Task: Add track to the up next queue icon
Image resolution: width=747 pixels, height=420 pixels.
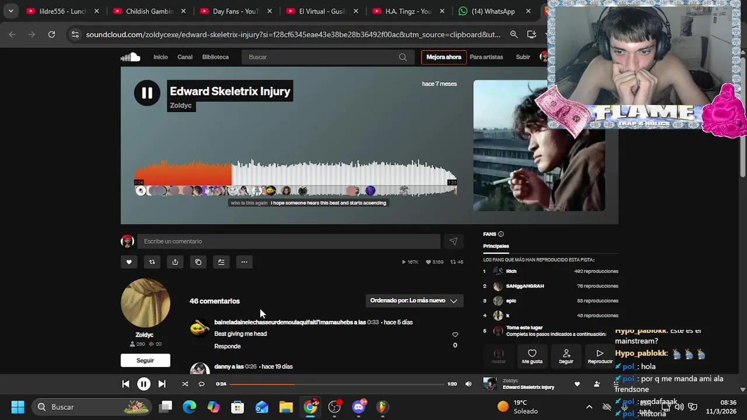Action: 221,262
